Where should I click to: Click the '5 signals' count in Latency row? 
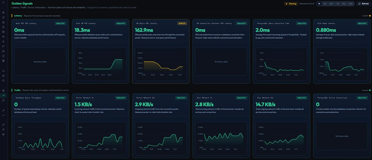[365, 16]
